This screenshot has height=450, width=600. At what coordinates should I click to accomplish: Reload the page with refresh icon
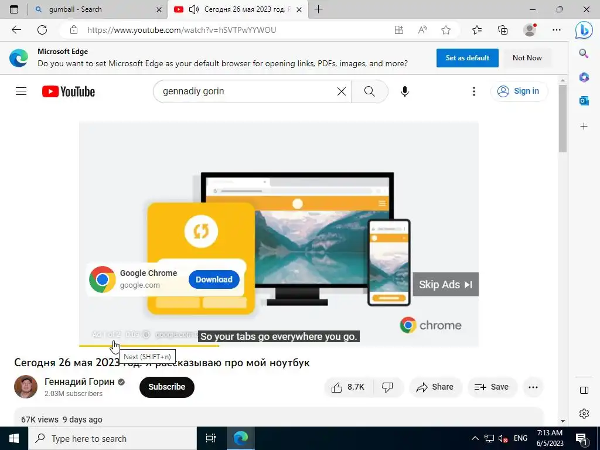pos(42,30)
